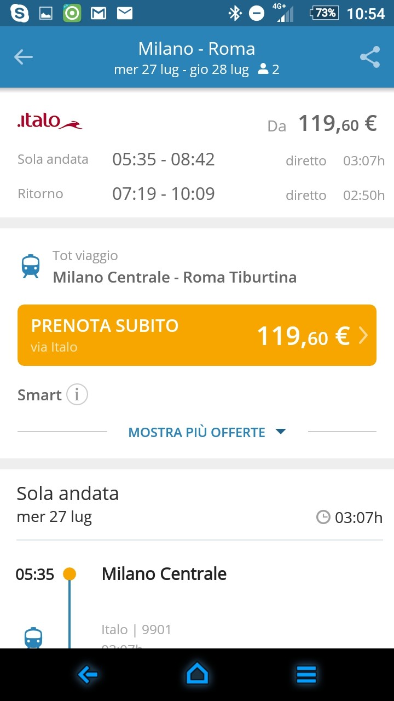Image resolution: width=394 pixels, height=701 pixels.
Task: Tap the Smart fare info icon
Action: [x=77, y=395]
